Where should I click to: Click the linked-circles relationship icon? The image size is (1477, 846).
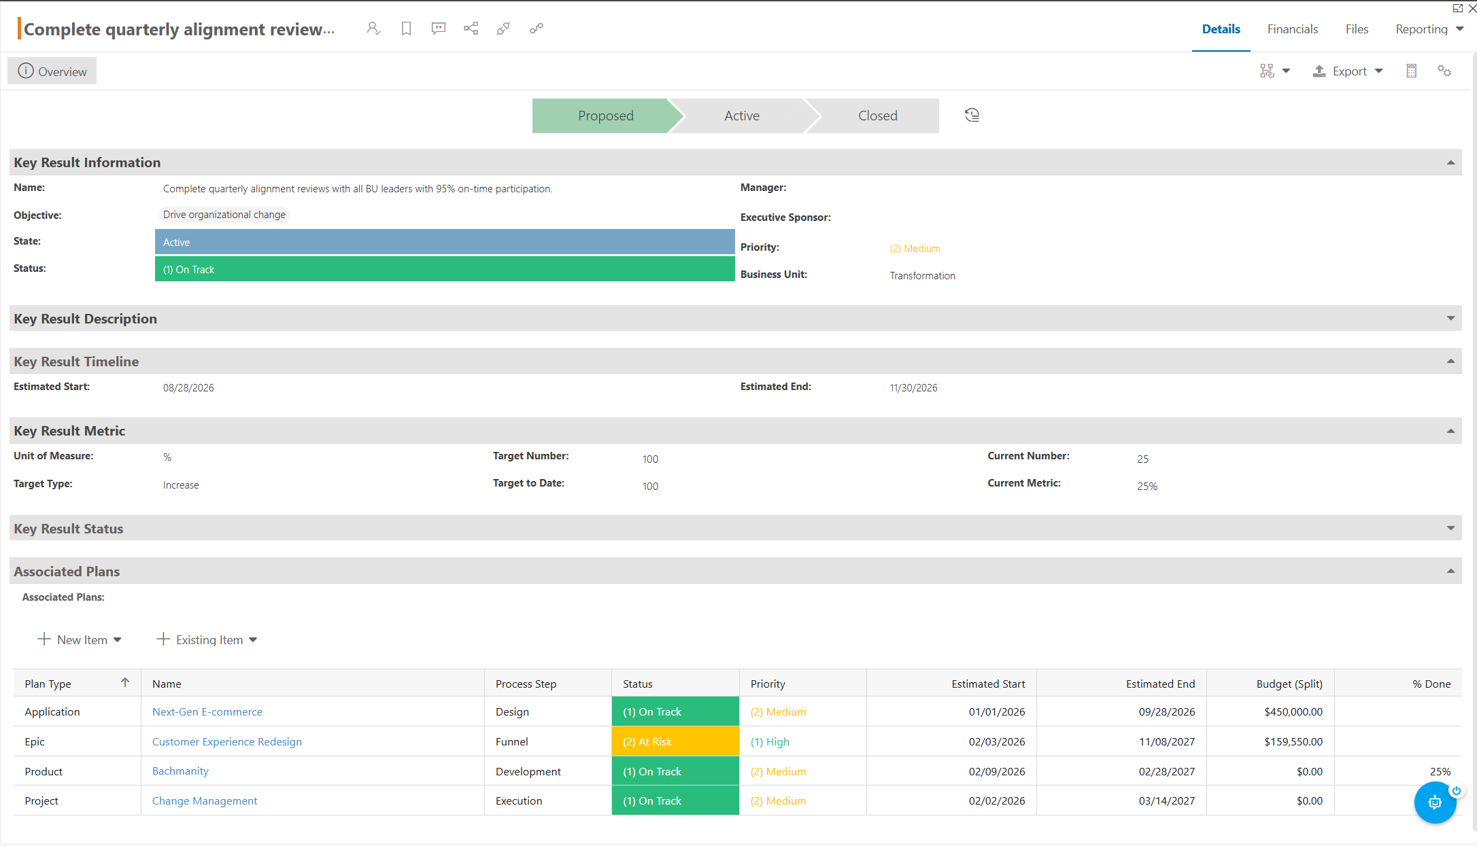[537, 29]
